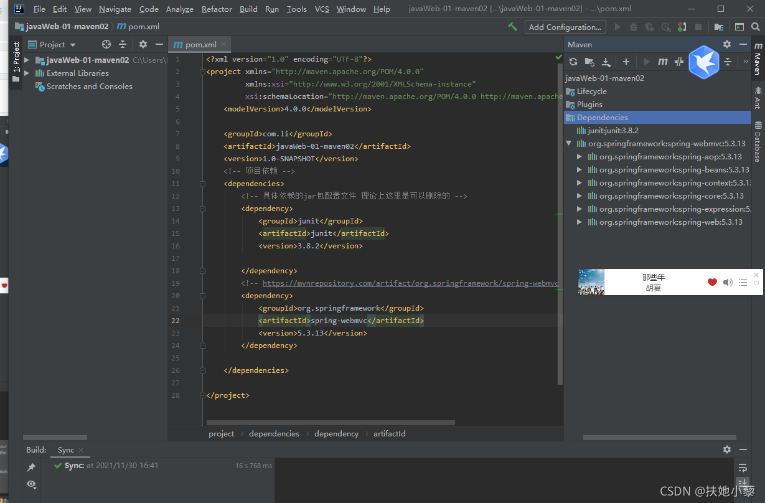Click the Project Structure icon in toolbar

click(719, 27)
